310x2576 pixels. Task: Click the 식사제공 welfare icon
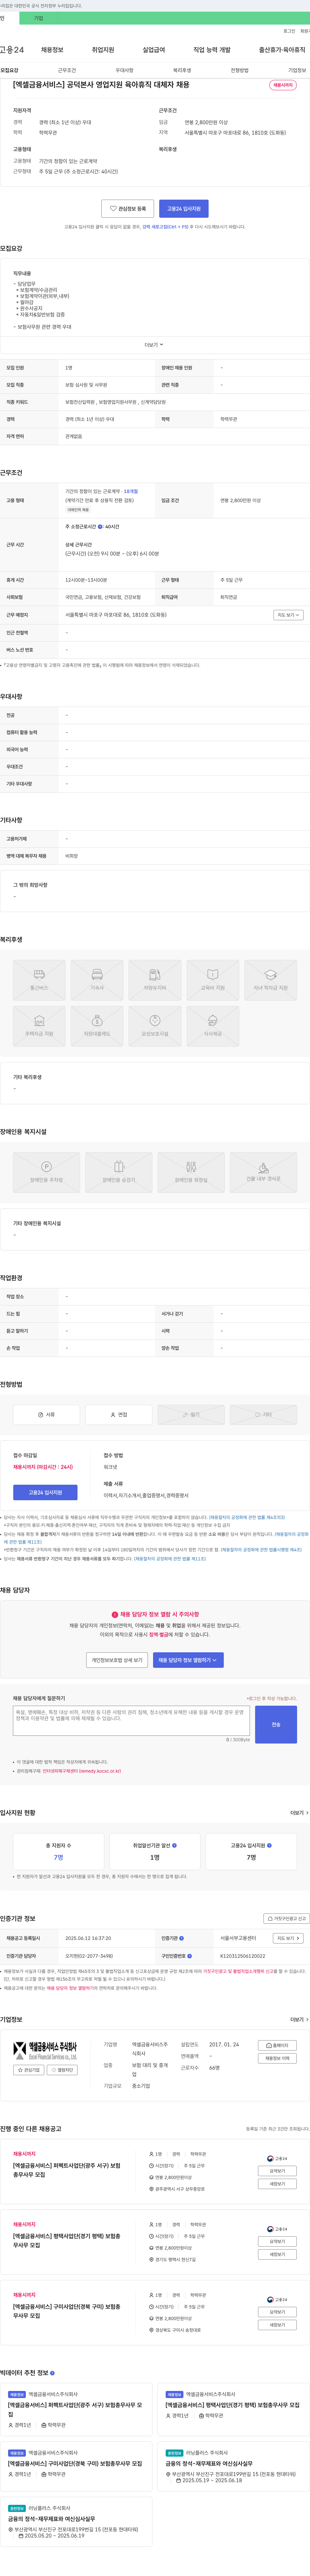pyautogui.click(x=212, y=1027)
